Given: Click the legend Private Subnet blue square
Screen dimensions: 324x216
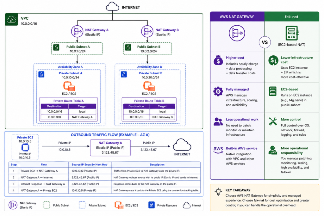Looking at the screenshot, I should click(x=82, y=205).
